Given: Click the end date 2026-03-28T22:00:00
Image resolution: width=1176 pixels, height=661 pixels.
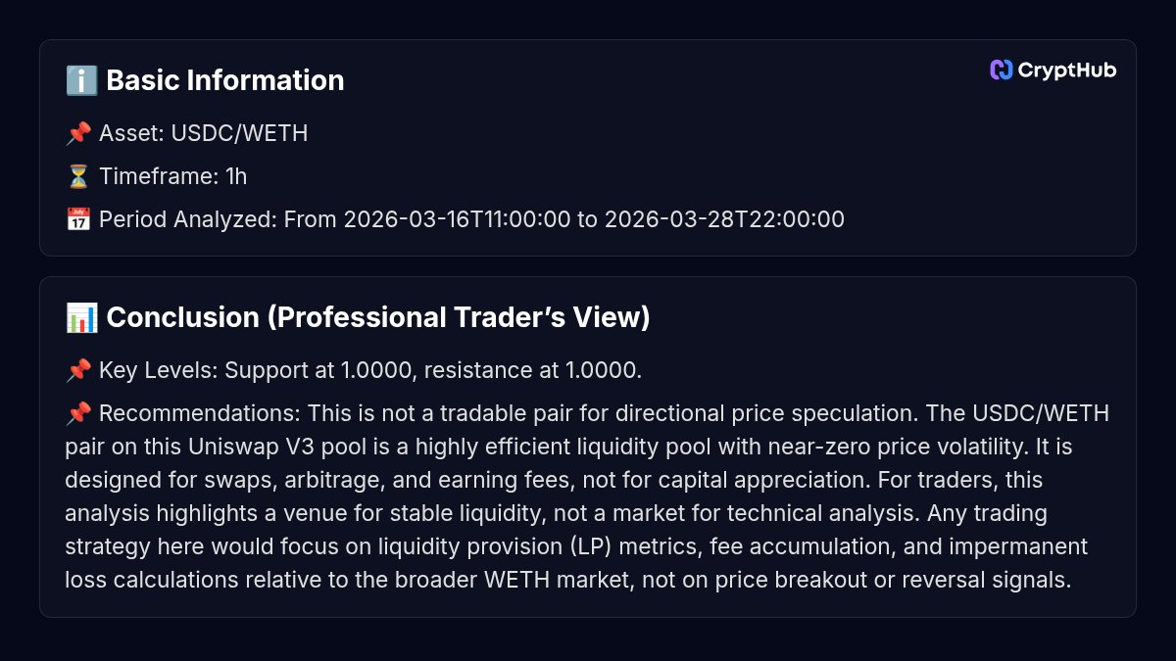Looking at the screenshot, I should pos(724,219).
